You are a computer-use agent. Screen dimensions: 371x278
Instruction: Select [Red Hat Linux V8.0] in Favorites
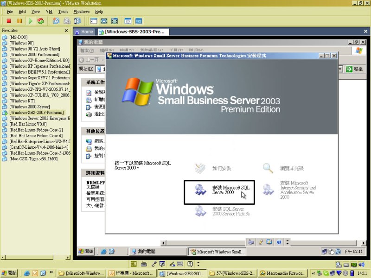click(28, 124)
